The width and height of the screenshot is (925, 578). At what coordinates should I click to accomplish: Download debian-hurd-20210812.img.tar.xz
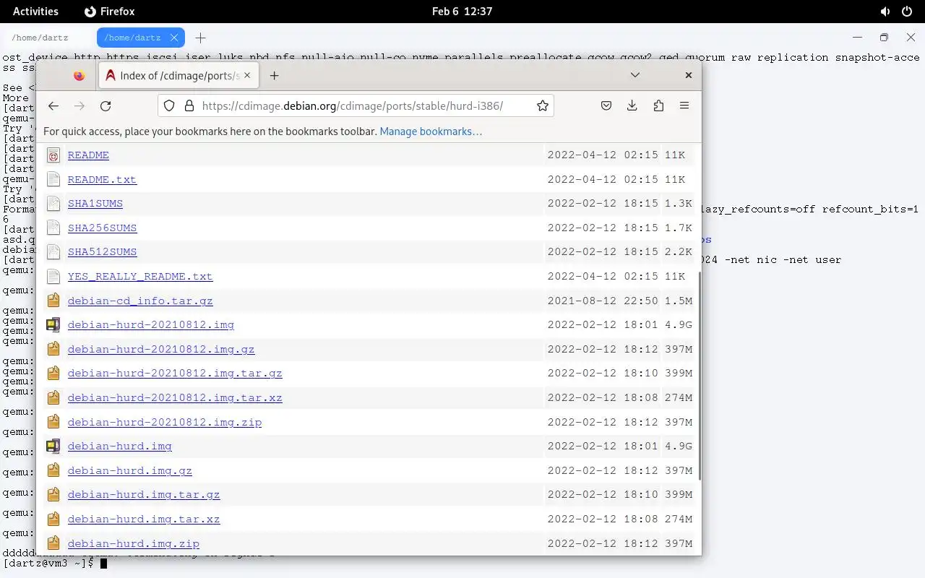pyautogui.click(x=175, y=398)
